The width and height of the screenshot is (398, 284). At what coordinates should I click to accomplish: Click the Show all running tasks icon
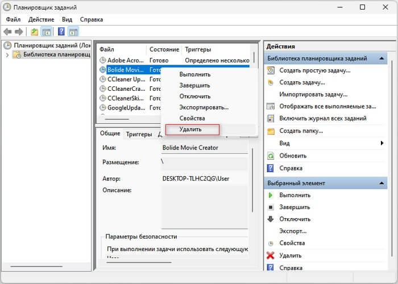[271, 106]
